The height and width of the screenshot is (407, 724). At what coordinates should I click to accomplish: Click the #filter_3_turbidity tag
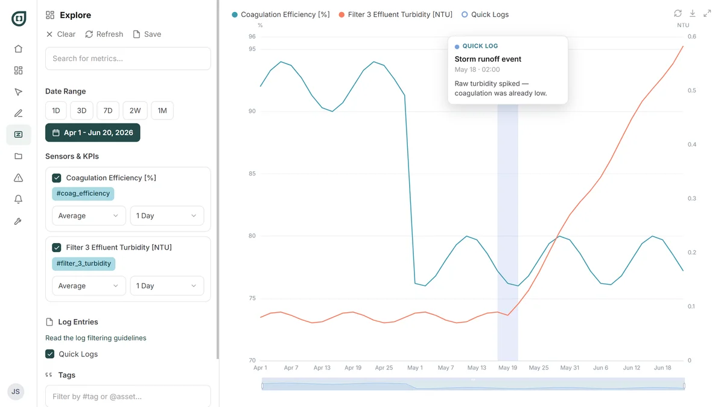[x=84, y=263]
